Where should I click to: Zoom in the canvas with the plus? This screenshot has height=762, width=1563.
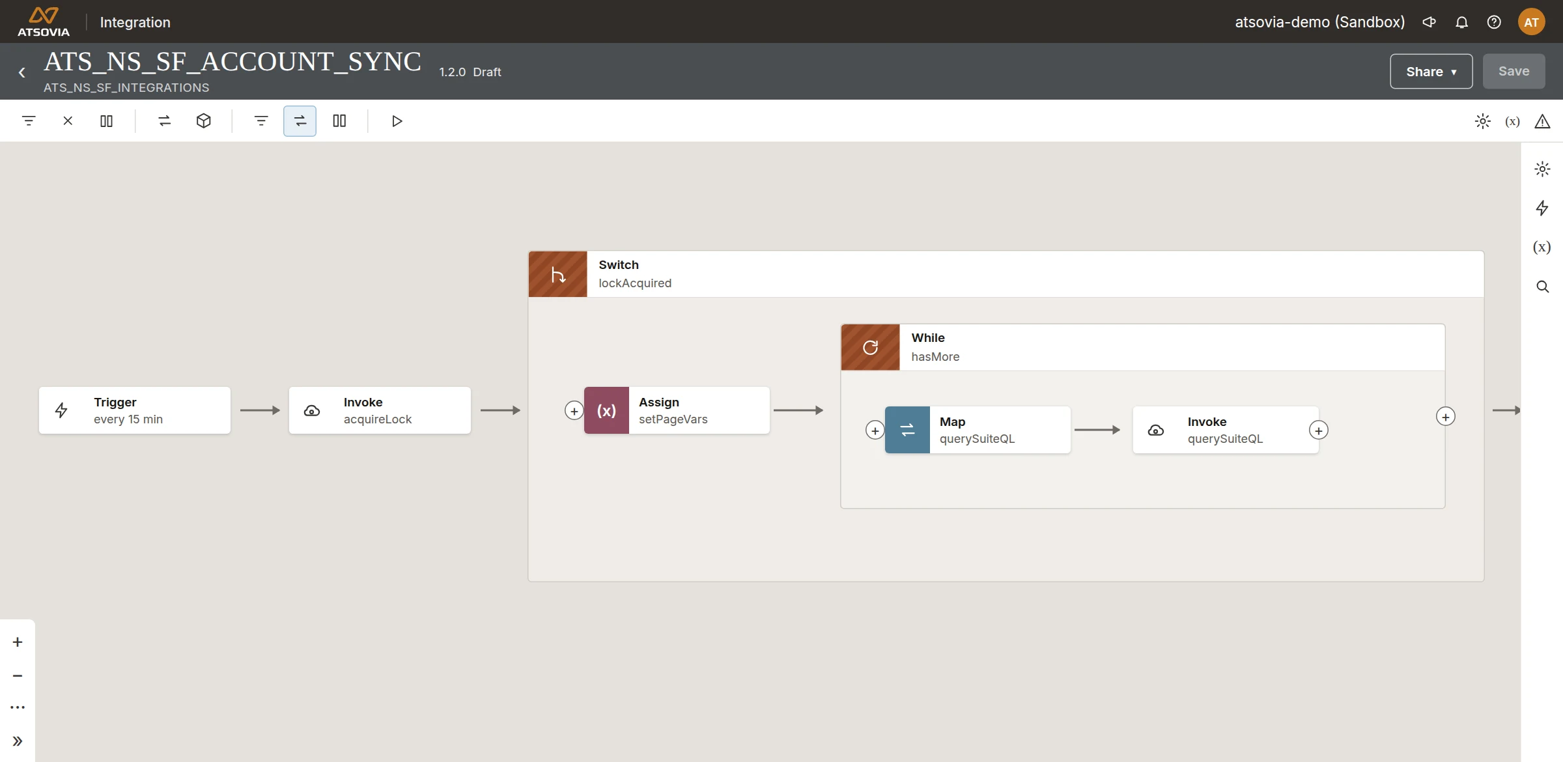18,642
